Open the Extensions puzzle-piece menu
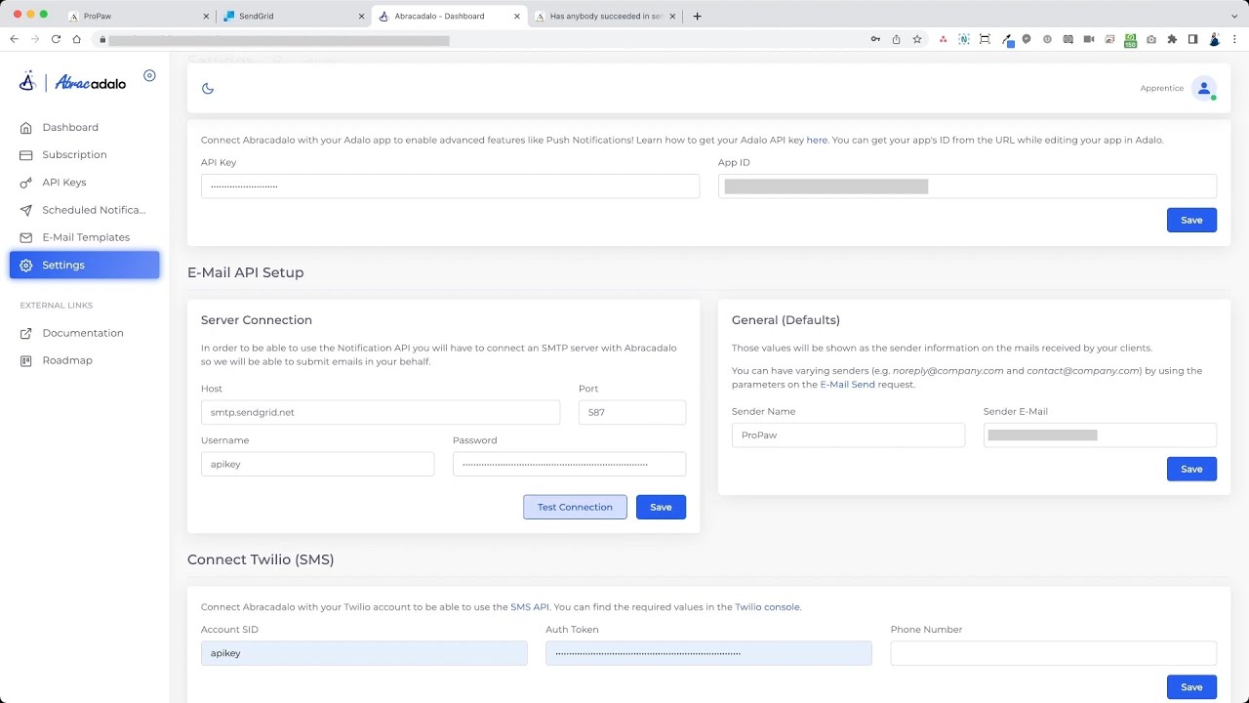 tap(1172, 39)
